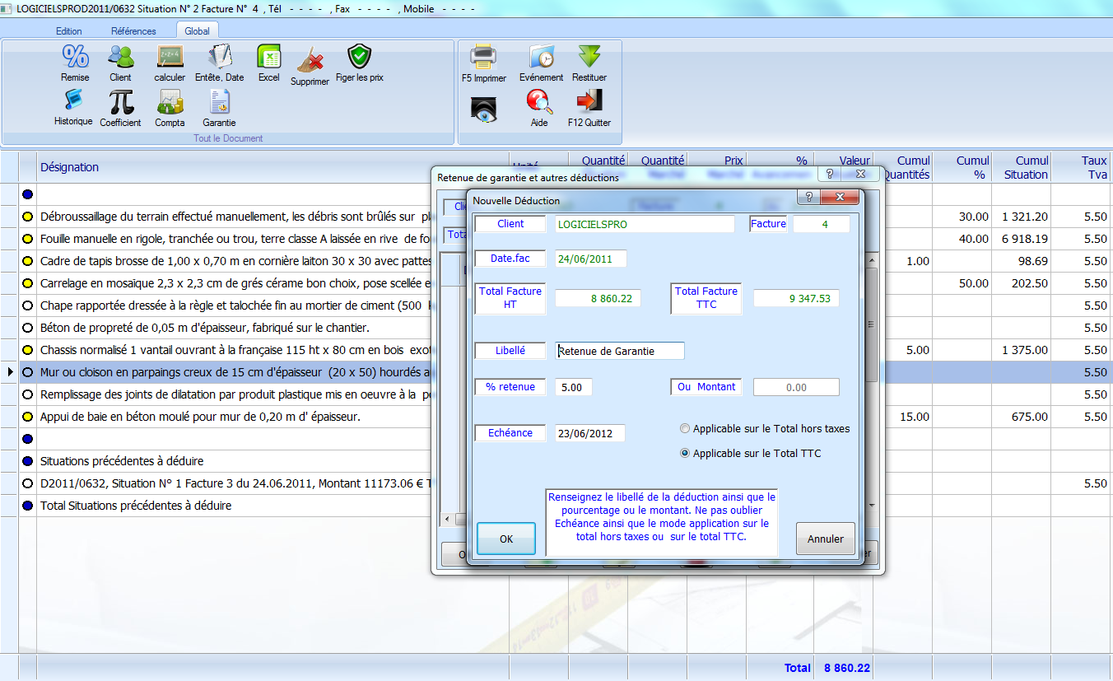Click the Supprimer broom icon
The image size is (1113, 681).
(310, 61)
